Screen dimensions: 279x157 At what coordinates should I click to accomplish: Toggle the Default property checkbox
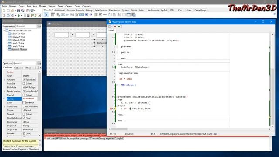pos(24,114)
